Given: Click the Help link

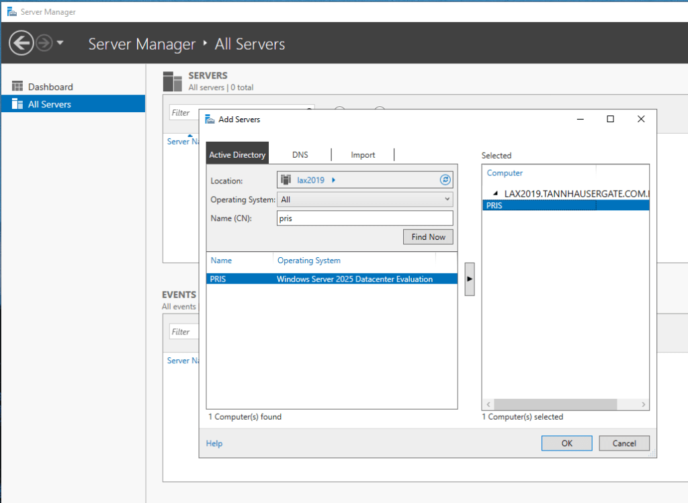Looking at the screenshot, I should 214,443.
